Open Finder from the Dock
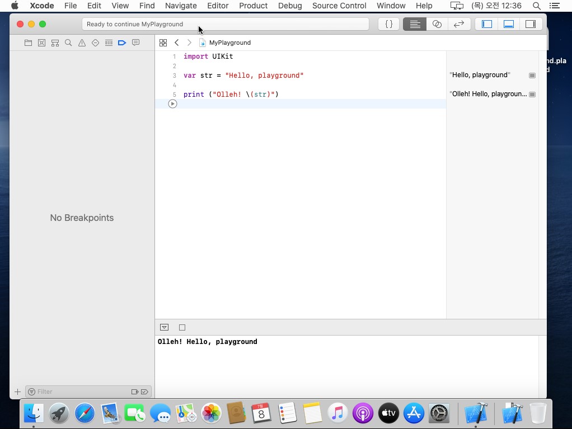This screenshot has width=572, height=429. point(34,413)
